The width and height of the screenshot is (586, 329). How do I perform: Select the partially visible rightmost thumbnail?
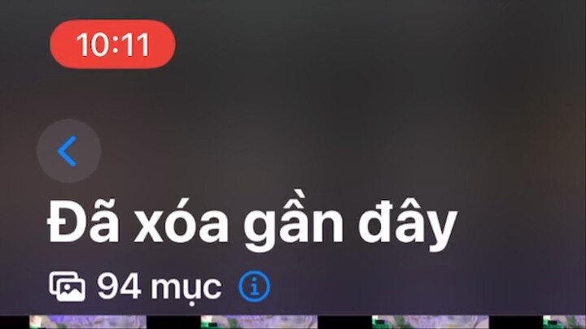click(x=564, y=322)
